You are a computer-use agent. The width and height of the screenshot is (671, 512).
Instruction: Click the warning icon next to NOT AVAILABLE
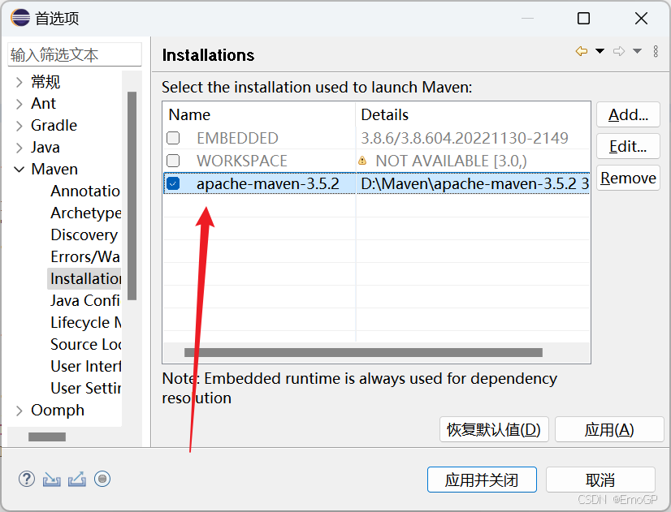[362, 161]
